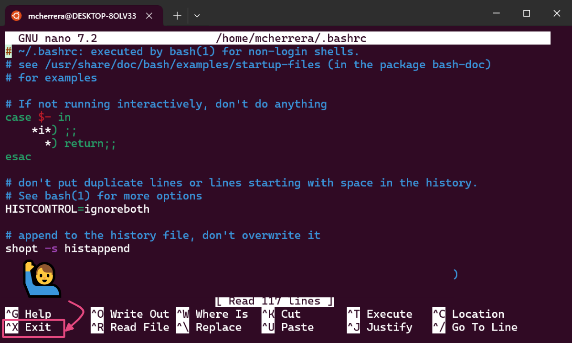Click the shopt -s histappend line
The image size is (572, 343).
coord(67,249)
